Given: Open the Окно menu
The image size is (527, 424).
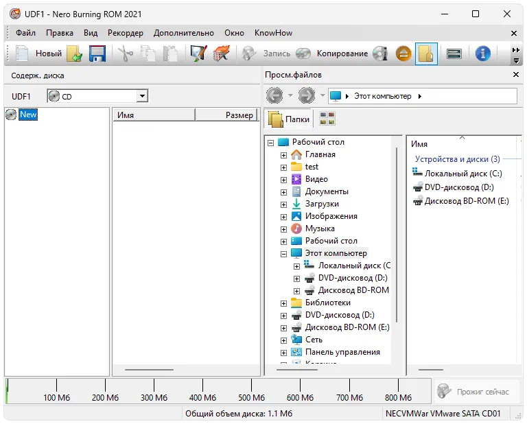Looking at the screenshot, I should tap(234, 33).
